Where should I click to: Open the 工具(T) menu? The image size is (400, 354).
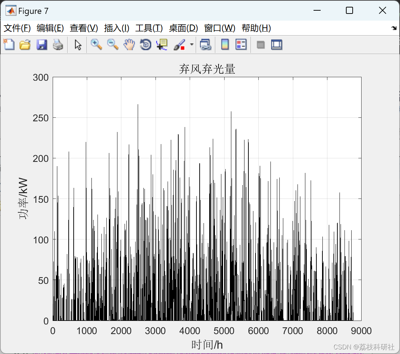tap(149, 28)
